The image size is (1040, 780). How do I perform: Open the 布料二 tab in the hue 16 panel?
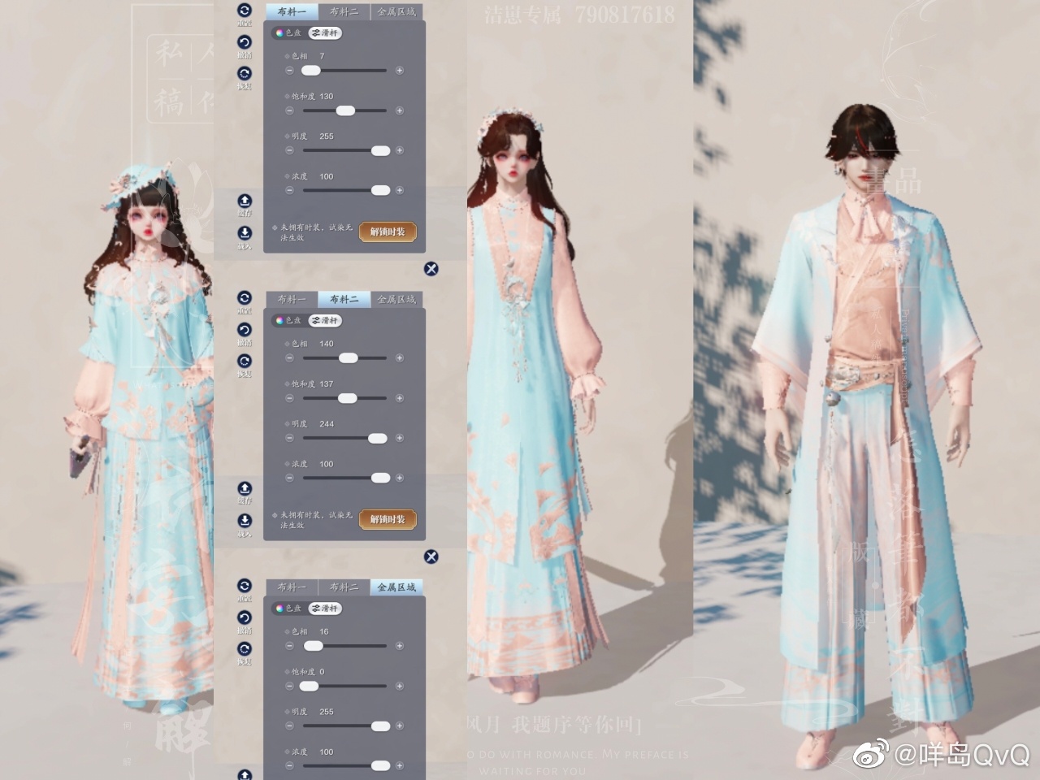point(344,587)
